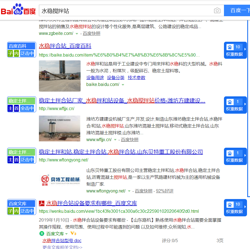Click the green 百度文库 verification icon
250x249 pixels.
[42, 234]
